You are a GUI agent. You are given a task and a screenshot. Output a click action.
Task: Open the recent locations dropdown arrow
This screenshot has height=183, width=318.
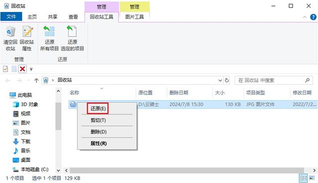28,80
